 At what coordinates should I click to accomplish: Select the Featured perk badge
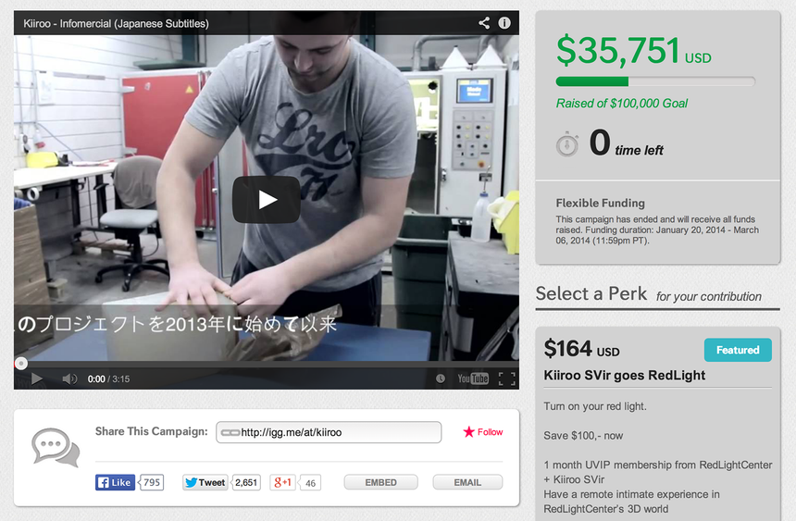click(x=738, y=350)
